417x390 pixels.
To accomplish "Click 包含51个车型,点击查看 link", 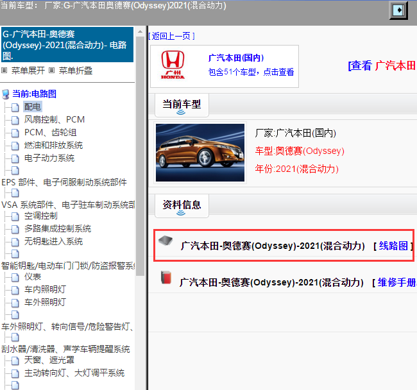I will [251, 72].
